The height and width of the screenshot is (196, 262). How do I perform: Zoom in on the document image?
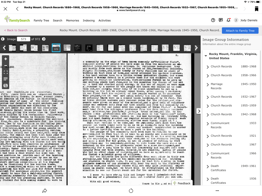6,59
